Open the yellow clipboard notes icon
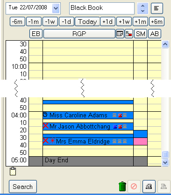The height and width of the screenshot is (195, 171). [x=13, y=171]
